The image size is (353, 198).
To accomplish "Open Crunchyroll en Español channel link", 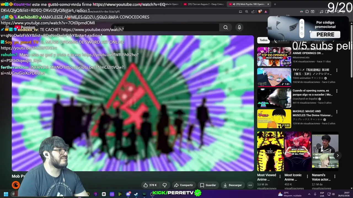I will tap(305, 99).
